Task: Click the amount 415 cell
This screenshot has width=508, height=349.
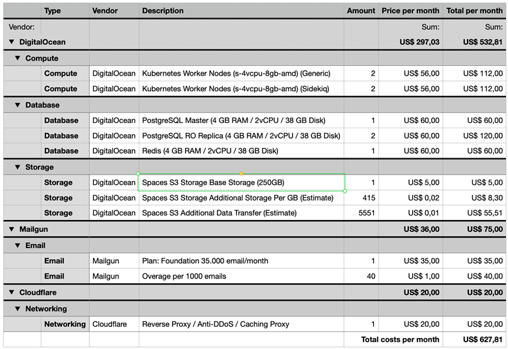Action: [361, 198]
